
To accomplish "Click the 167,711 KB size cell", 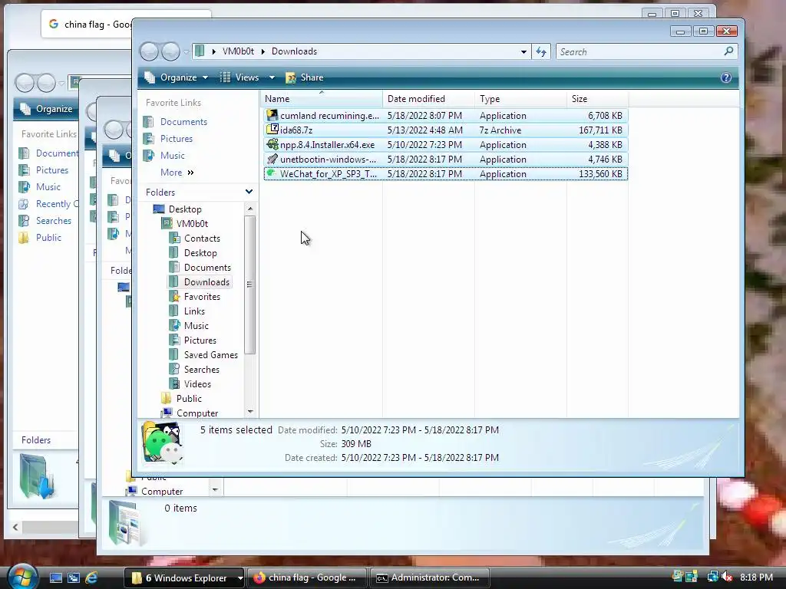I will click(x=600, y=130).
